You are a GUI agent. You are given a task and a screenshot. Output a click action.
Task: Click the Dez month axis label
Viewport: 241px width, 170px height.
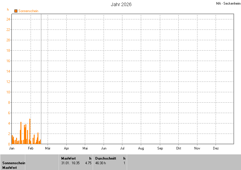[216, 148]
